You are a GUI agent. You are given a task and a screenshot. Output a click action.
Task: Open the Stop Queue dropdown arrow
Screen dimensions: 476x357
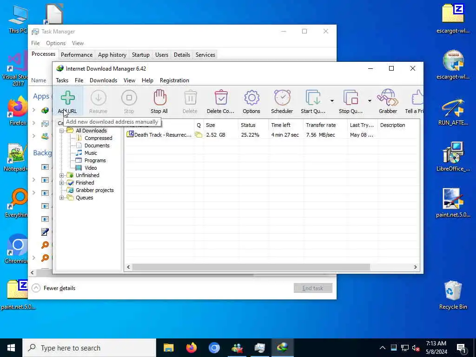[370, 101]
